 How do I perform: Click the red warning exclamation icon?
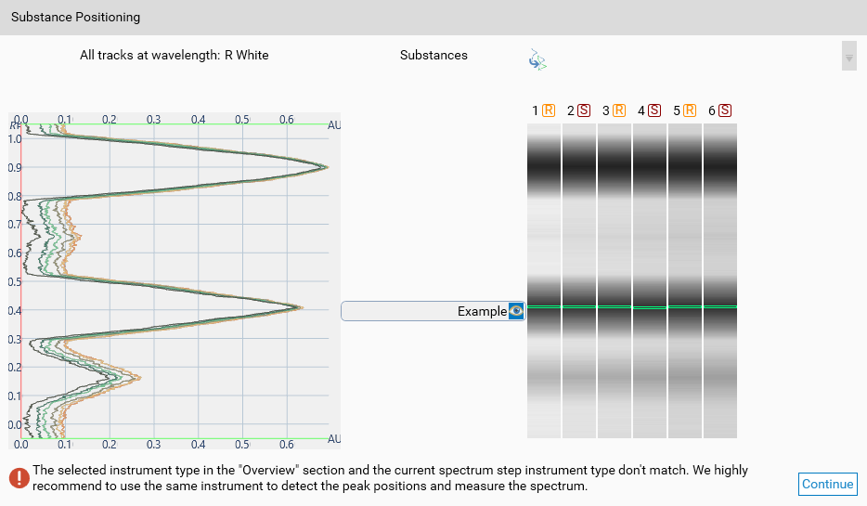[x=19, y=477]
